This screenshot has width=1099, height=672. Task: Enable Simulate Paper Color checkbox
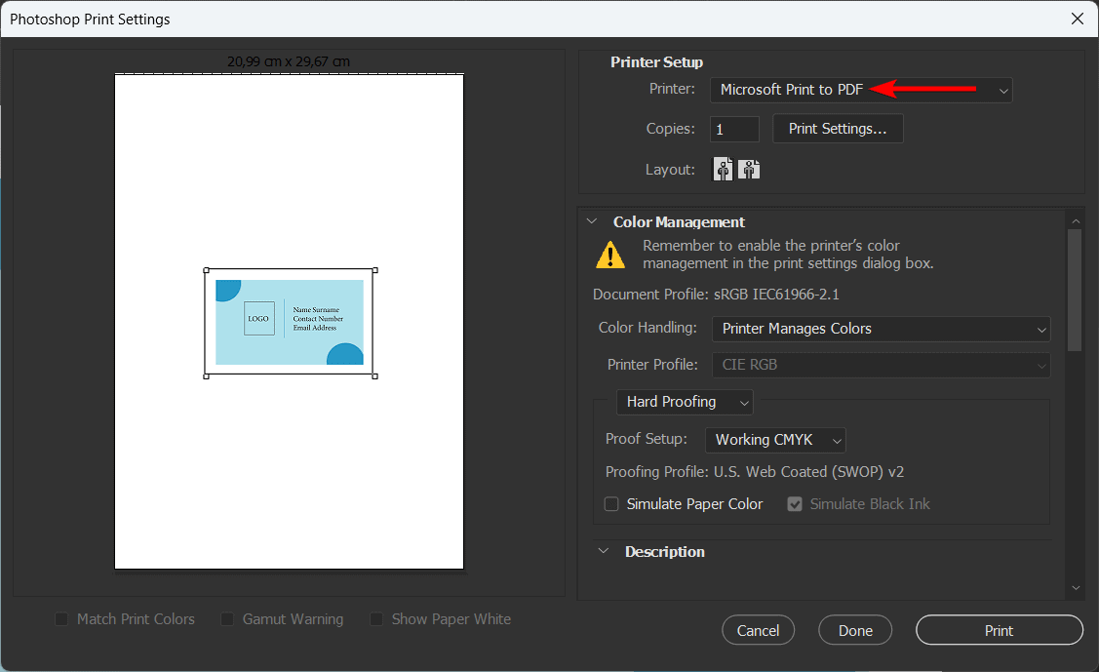pyautogui.click(x=611, y=504)
